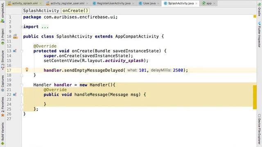Click yellow warning stripe in error gutter
Image resolution: width=262 pixels, height=147 pixels.
tap(255, 97)
